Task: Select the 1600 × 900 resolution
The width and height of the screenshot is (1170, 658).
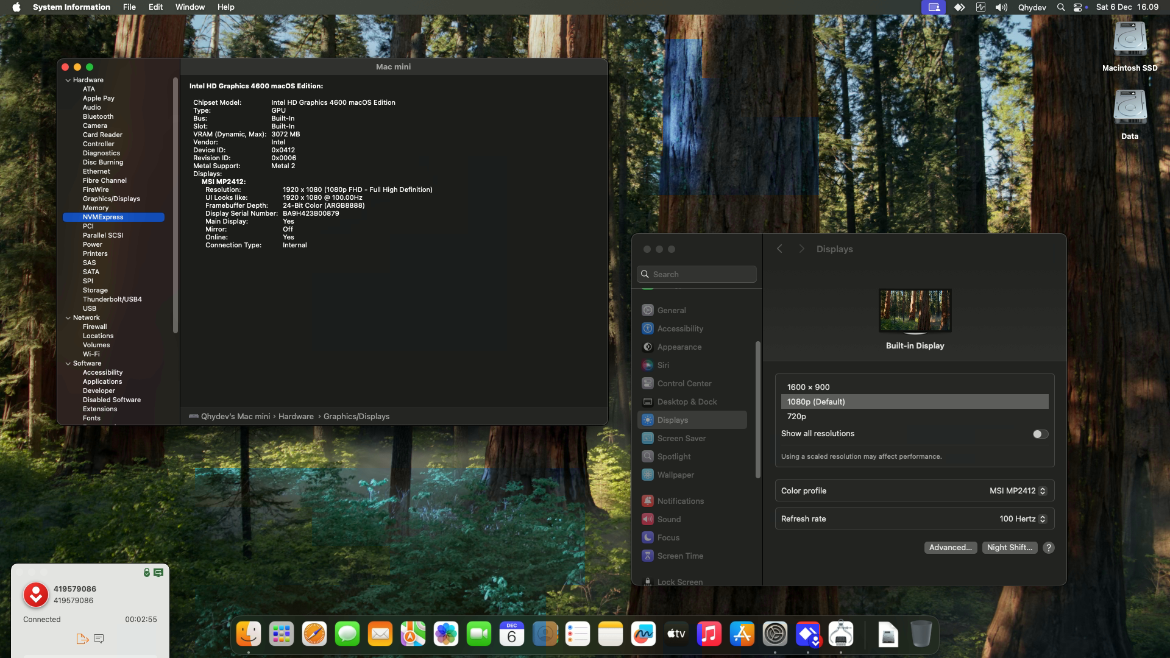Action: (808, 387)
